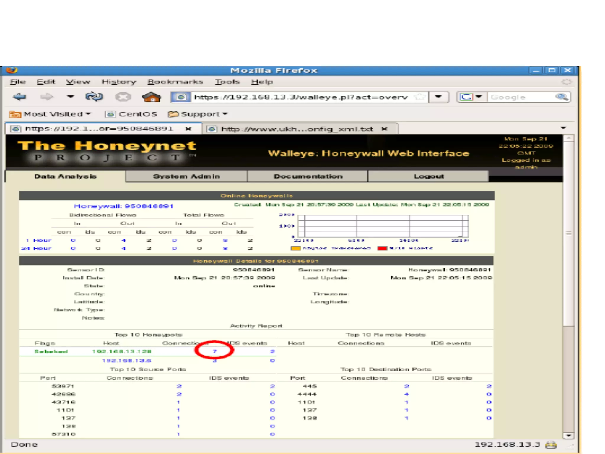Open the search engine selector dropdown

tap(479, 97)
